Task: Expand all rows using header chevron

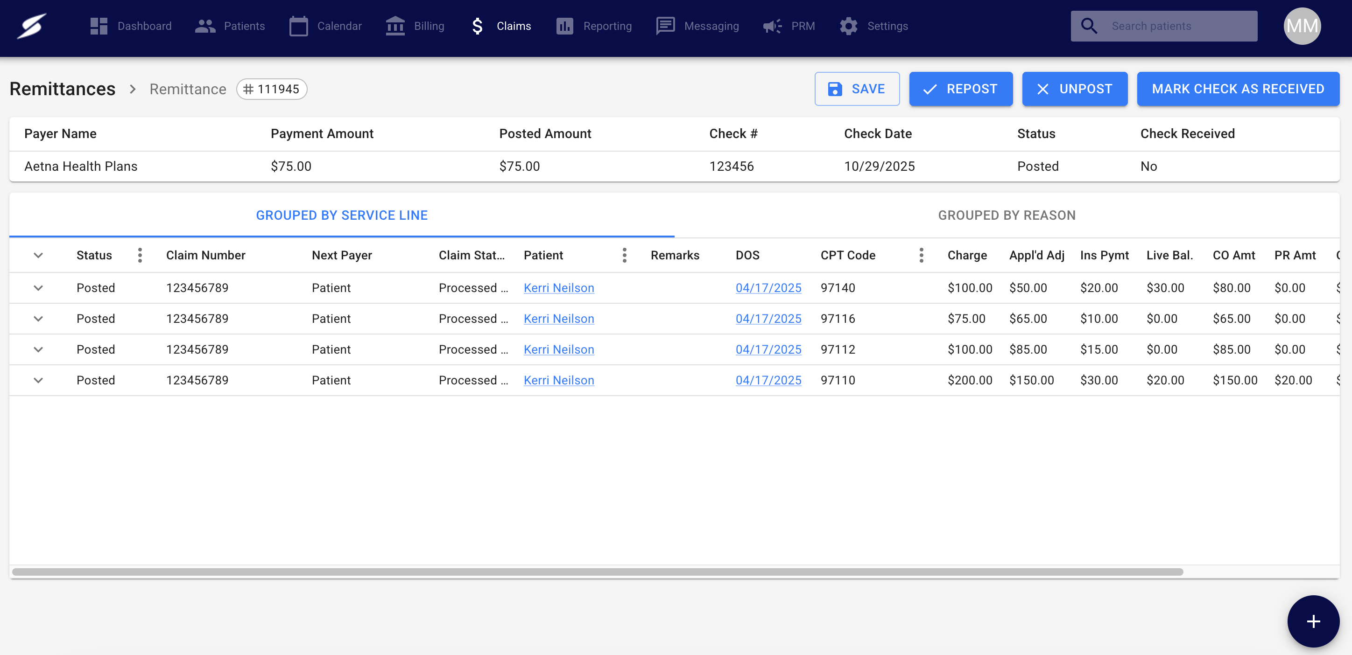Action: tap(38, 255)
